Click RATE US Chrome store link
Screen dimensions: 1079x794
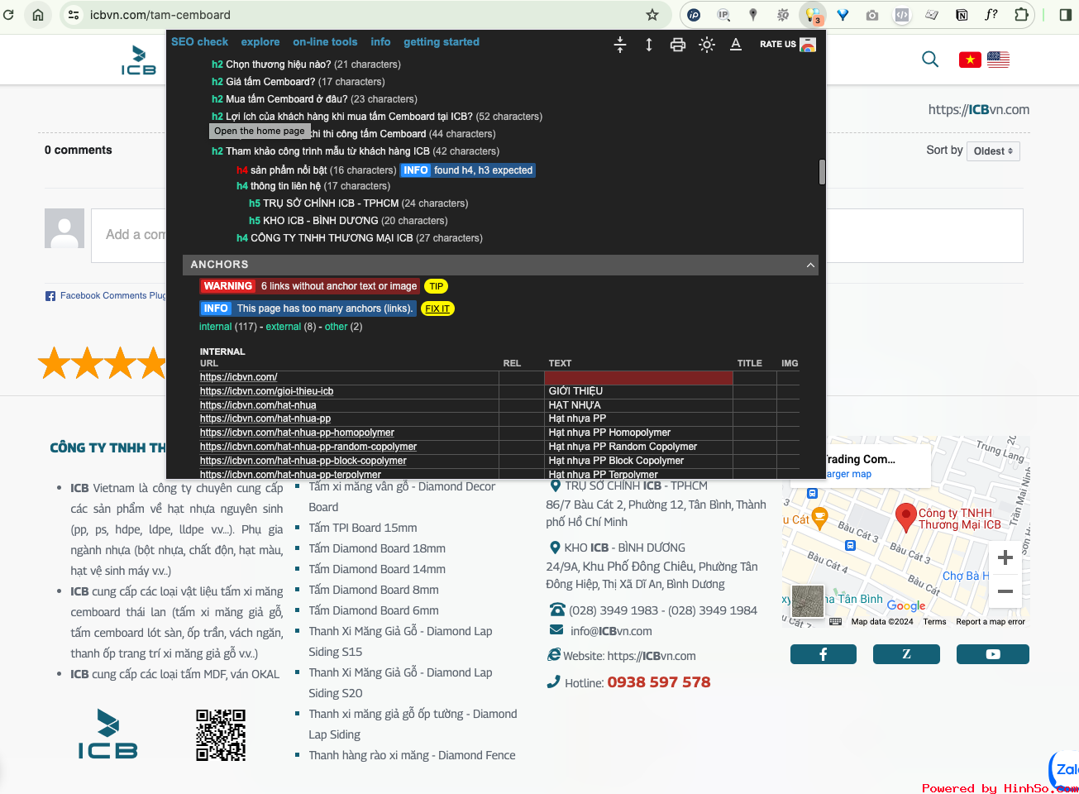788,45
